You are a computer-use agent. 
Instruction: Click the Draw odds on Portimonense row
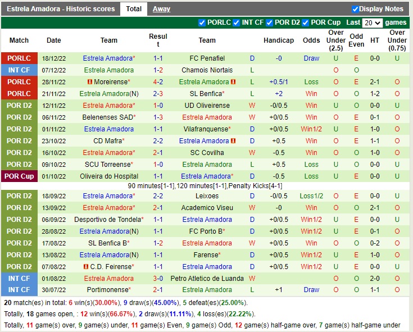pos(311,290)
